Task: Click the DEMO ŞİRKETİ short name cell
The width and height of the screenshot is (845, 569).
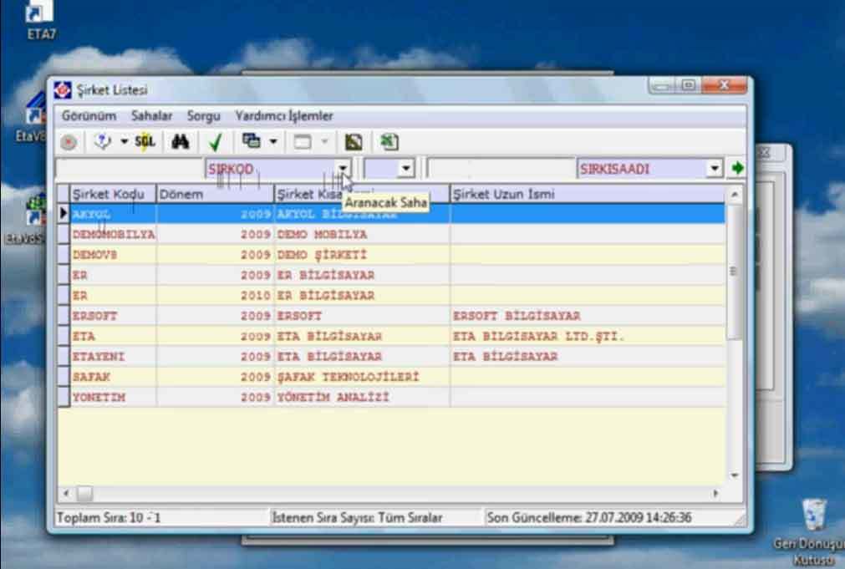Action: [x=362, y=255]
